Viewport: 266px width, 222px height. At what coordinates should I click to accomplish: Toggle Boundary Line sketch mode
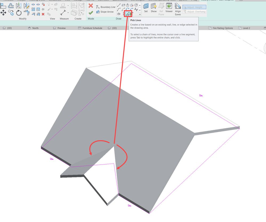click(x=106, y=7)
